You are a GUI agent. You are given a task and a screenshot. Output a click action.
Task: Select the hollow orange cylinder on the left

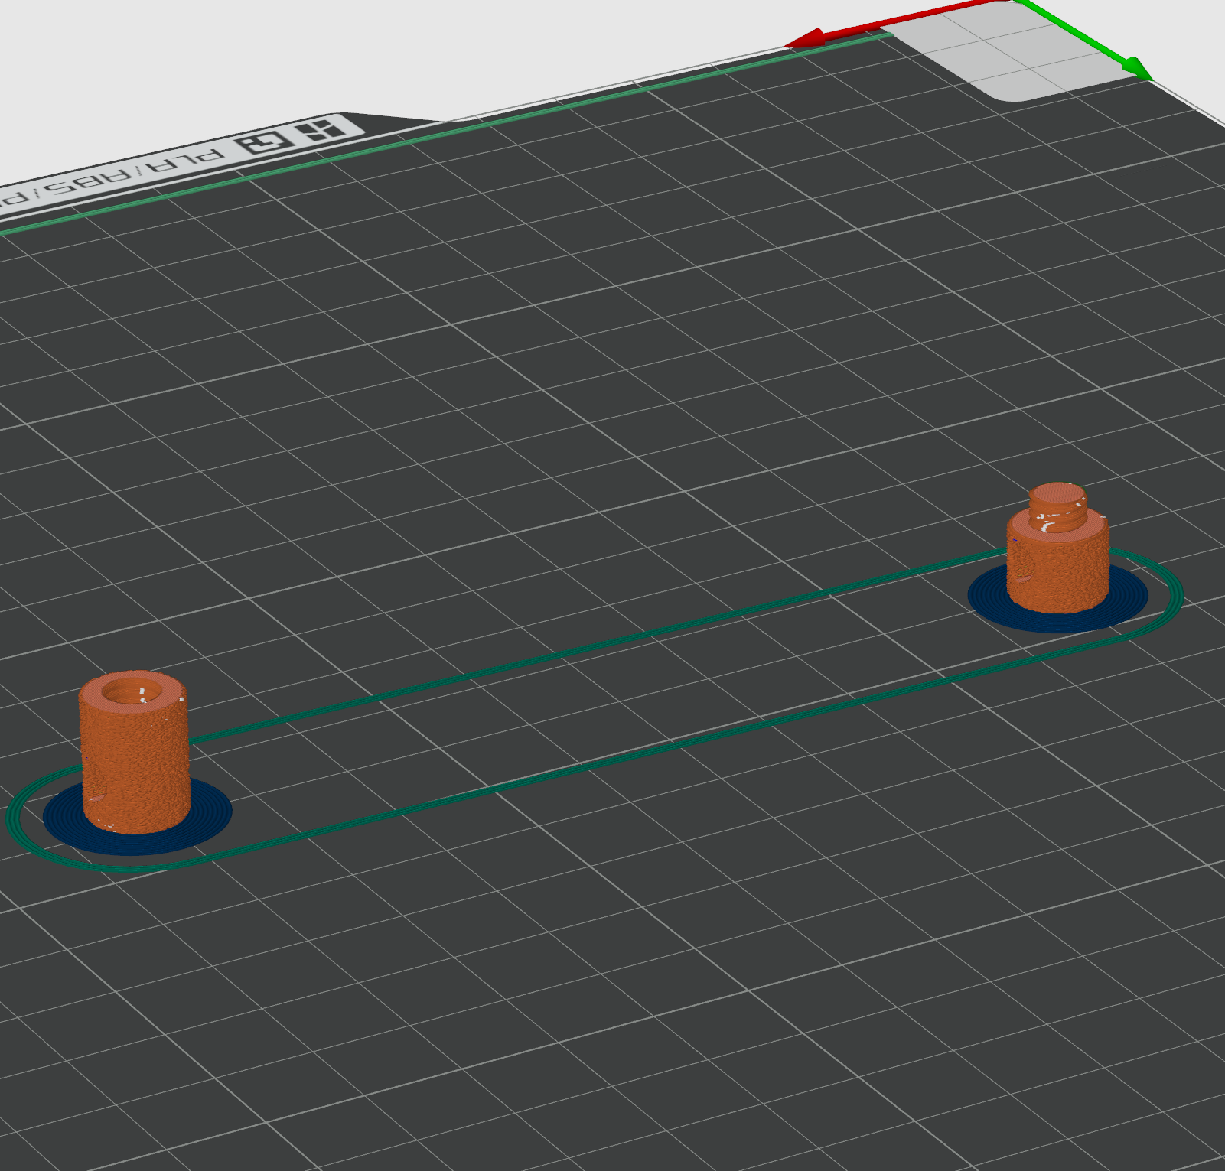pos(135,753)
